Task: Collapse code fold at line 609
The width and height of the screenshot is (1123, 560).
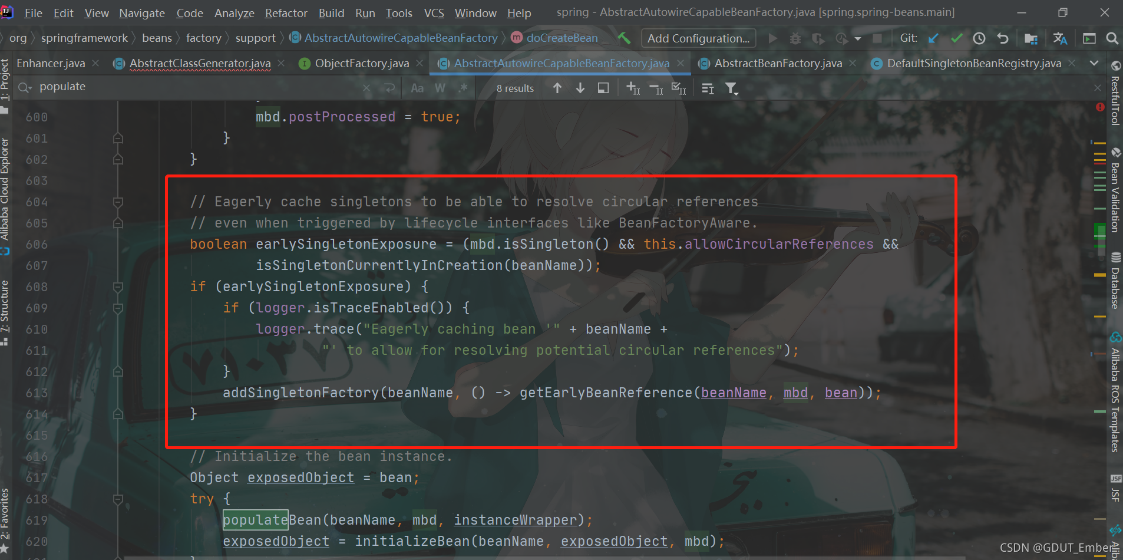Action: (118, 308)
